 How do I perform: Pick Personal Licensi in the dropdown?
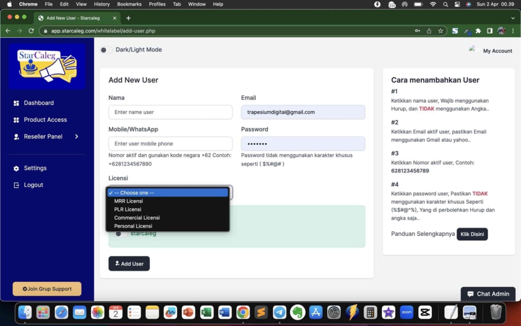click(133, 226)
